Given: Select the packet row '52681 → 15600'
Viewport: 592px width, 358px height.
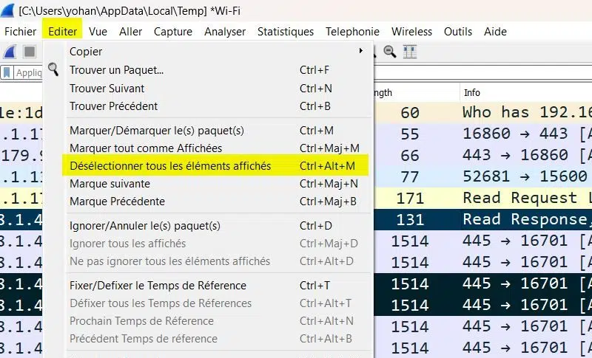Looking at the screenshot, I should pos(483,177).
